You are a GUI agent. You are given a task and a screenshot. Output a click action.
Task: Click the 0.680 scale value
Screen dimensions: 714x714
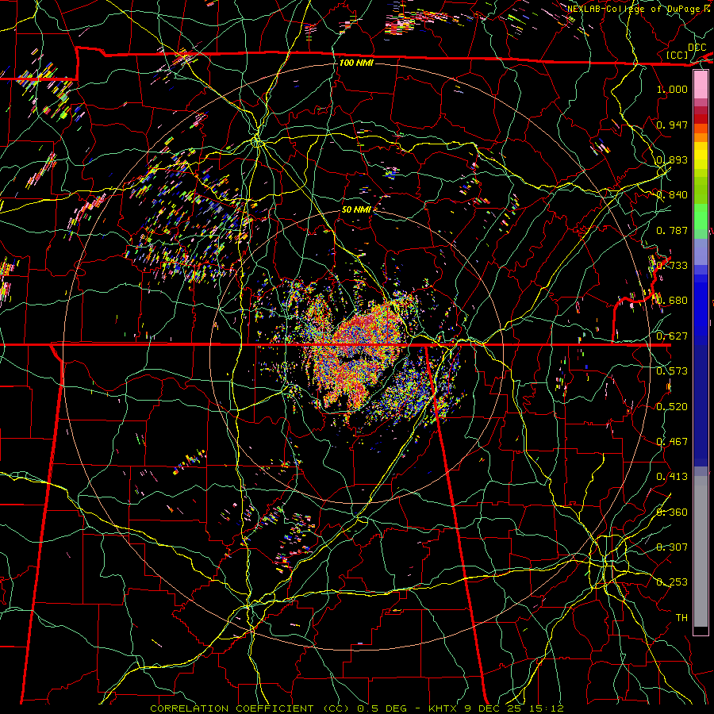[672, 301]
